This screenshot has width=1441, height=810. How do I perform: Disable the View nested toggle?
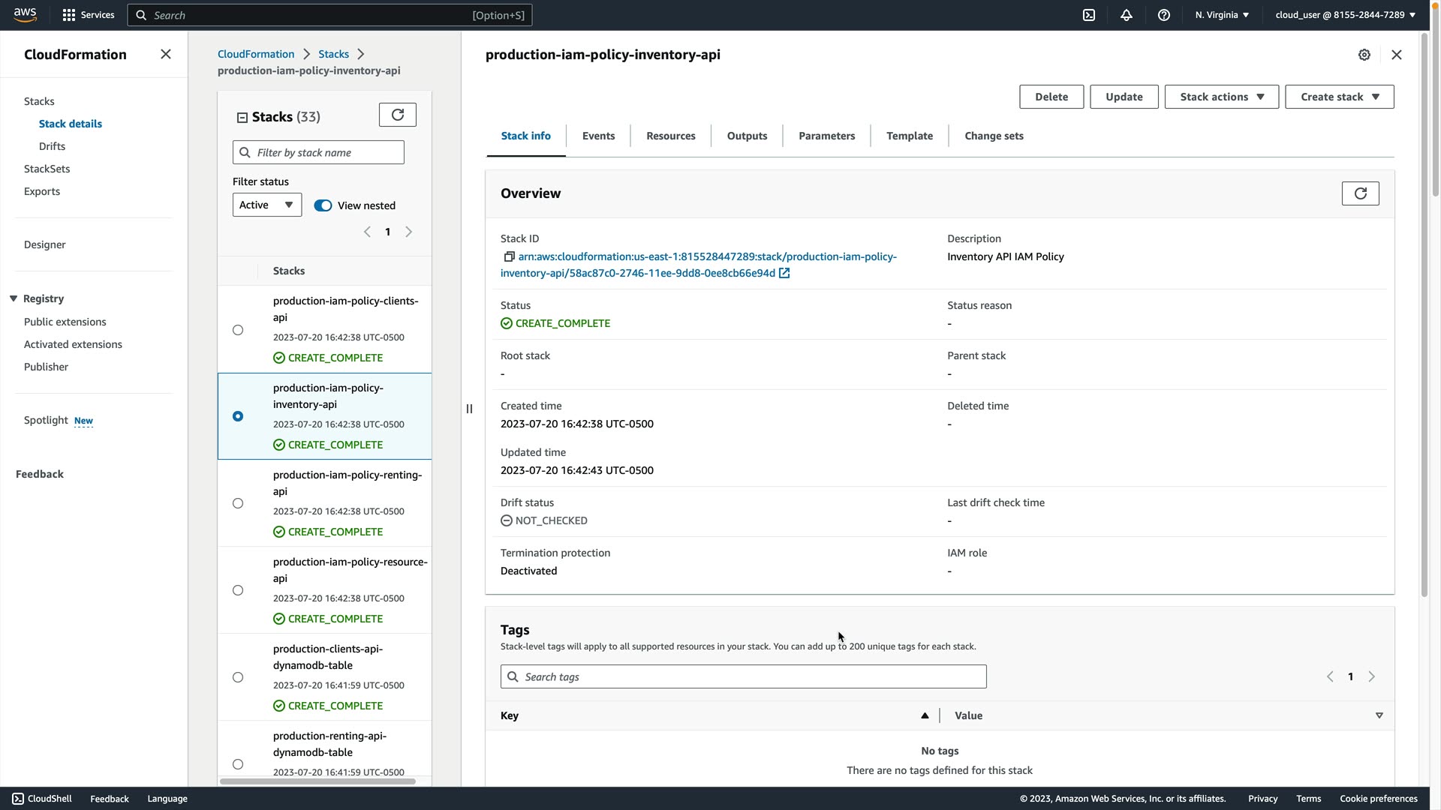click(x=323, y=205)
